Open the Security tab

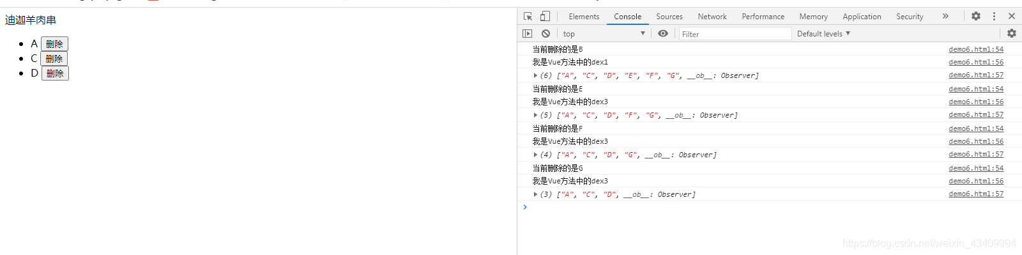tap(910, 17)
